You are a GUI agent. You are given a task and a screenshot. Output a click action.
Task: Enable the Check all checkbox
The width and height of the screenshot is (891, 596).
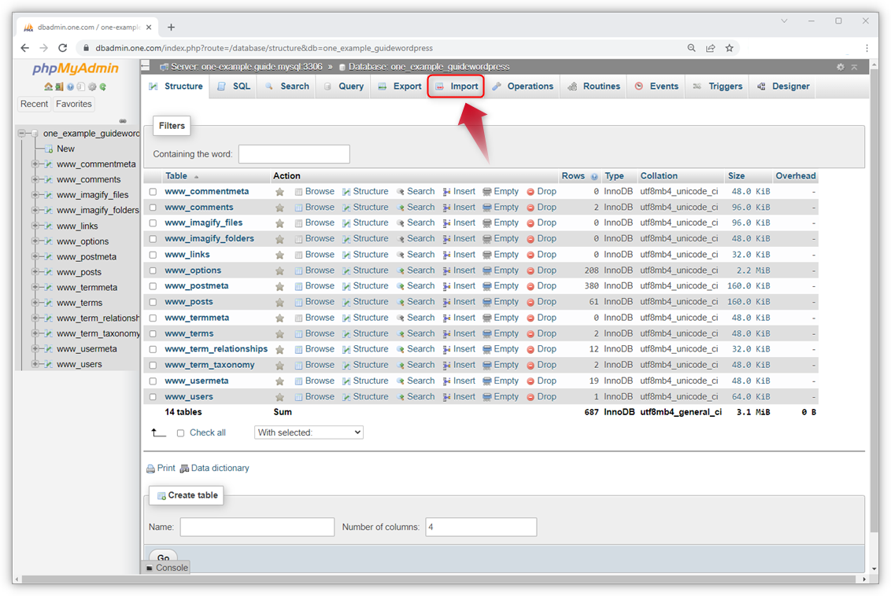point(180,433)
